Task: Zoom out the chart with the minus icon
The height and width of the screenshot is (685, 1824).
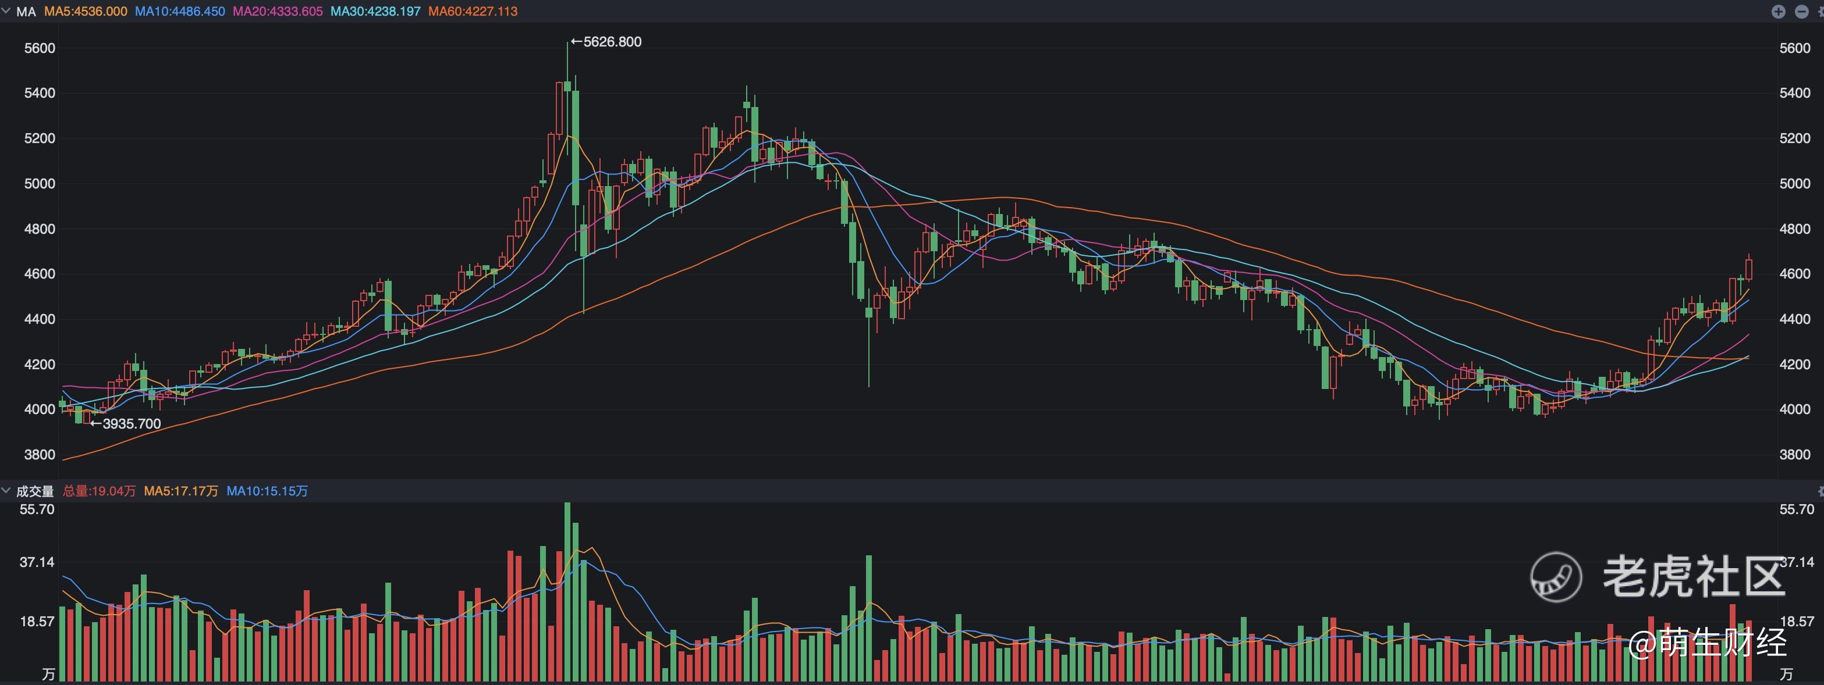Action: pos(1802,11)
